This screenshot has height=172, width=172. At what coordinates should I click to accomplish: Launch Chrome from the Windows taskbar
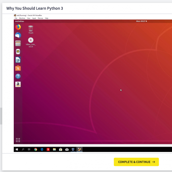36,149
